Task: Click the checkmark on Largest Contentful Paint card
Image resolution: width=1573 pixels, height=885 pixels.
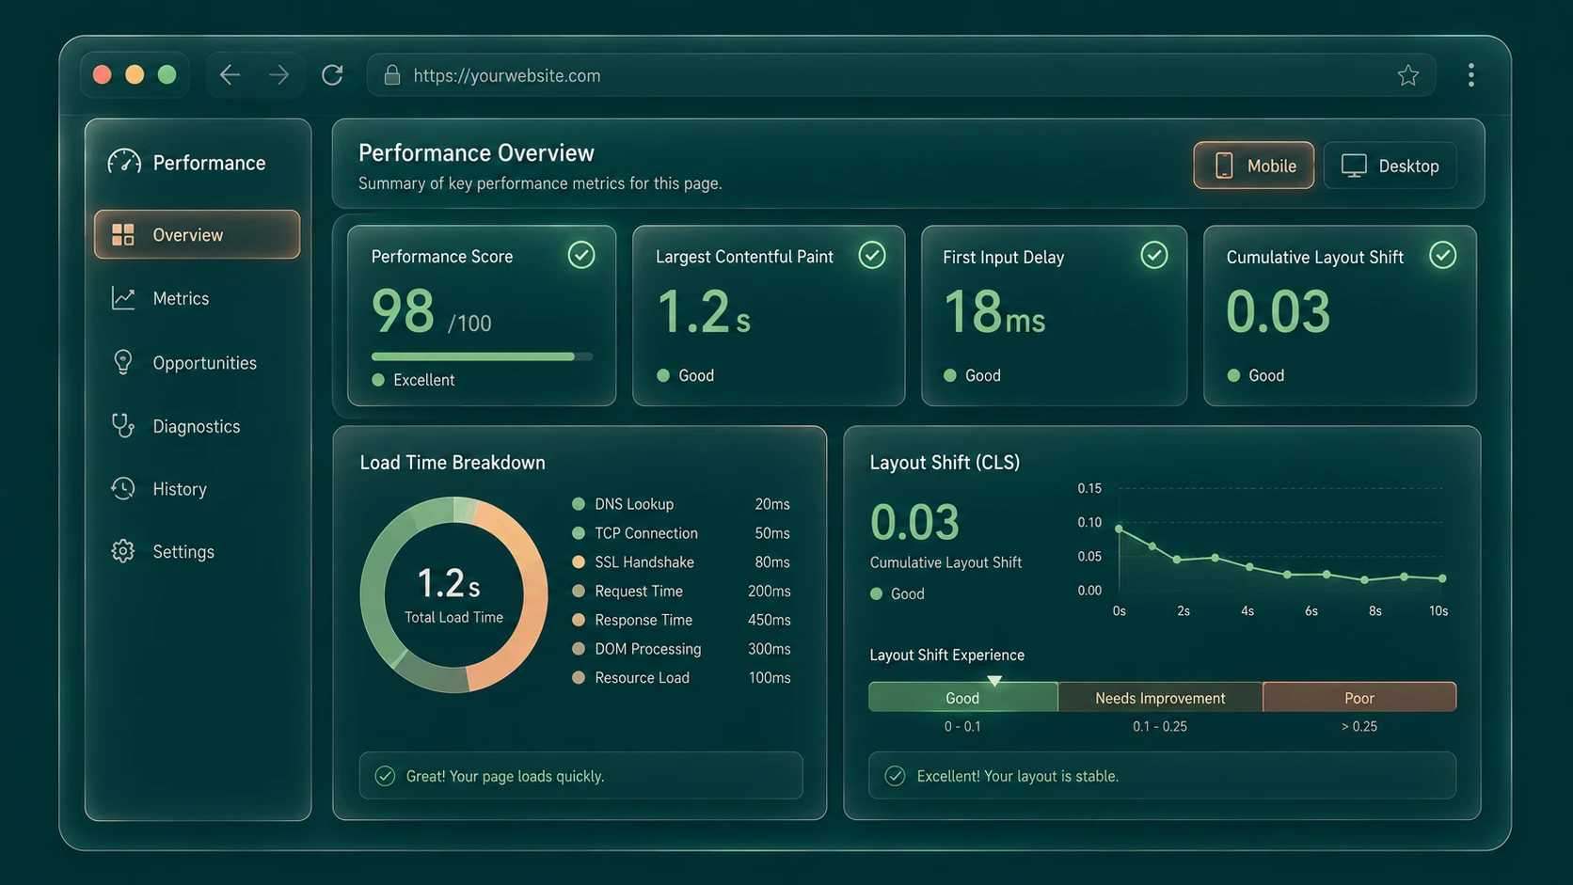Action: point(872,255)
